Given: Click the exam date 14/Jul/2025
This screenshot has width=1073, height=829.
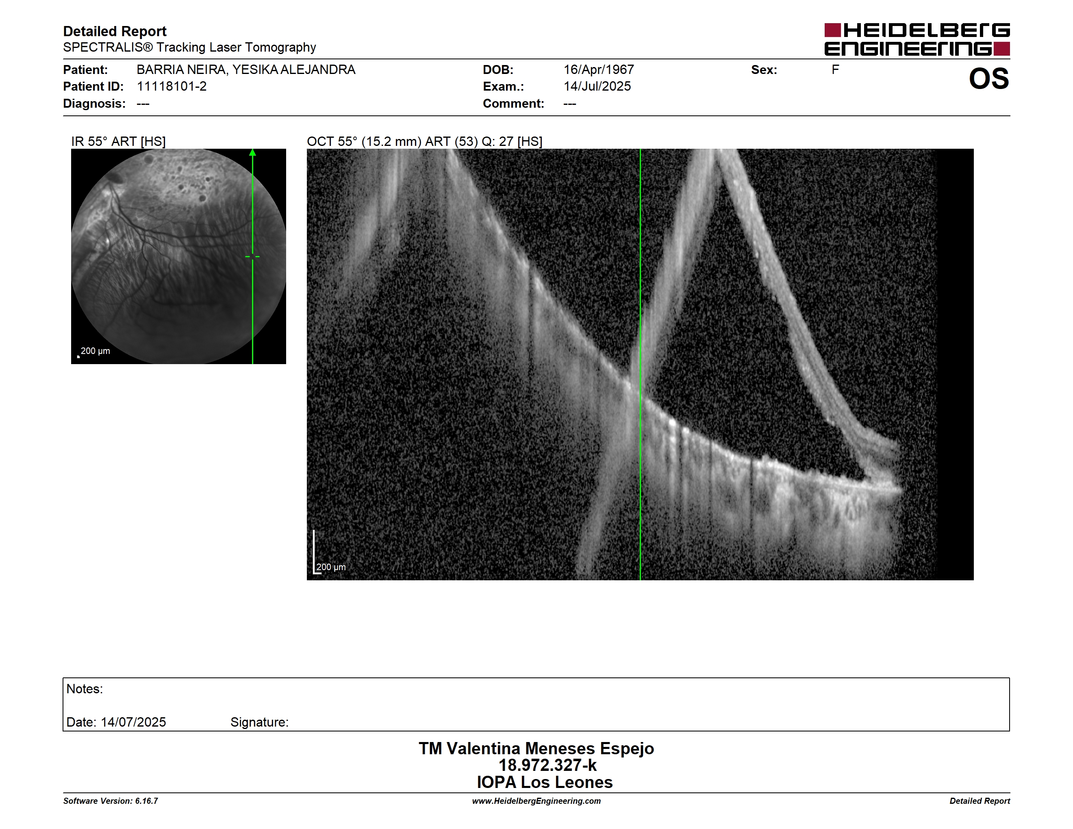Looking at the screenshot, I should [597, 87].
